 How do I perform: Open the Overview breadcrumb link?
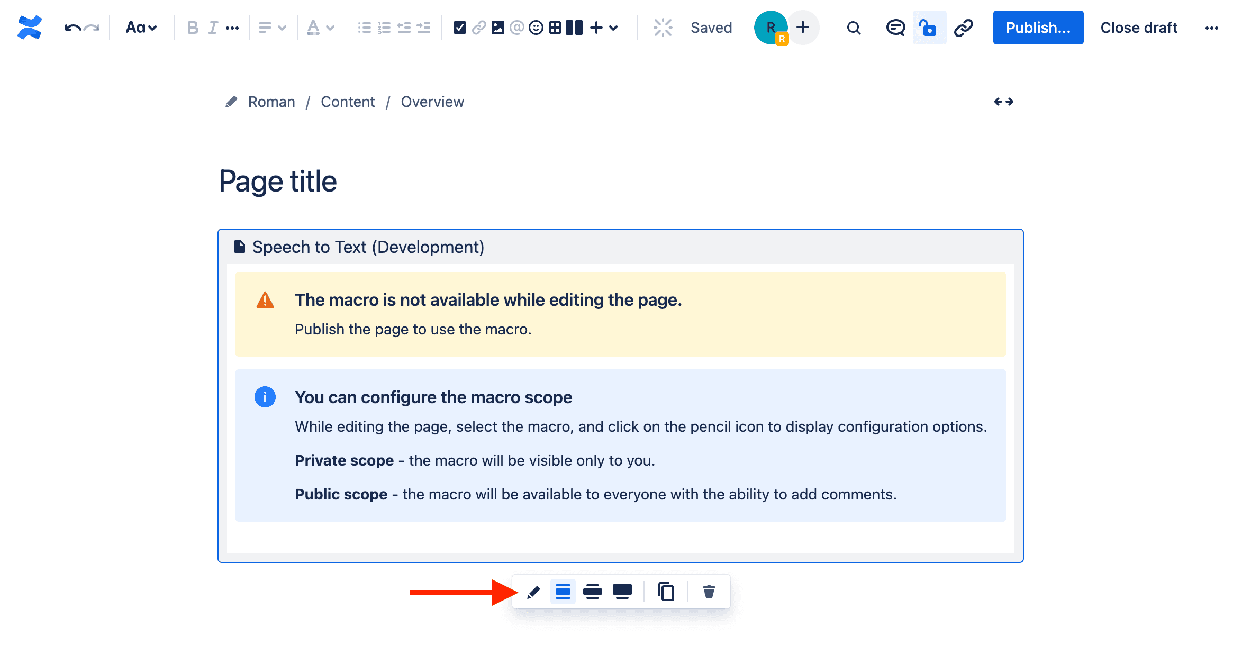click(x=432, y=102)
